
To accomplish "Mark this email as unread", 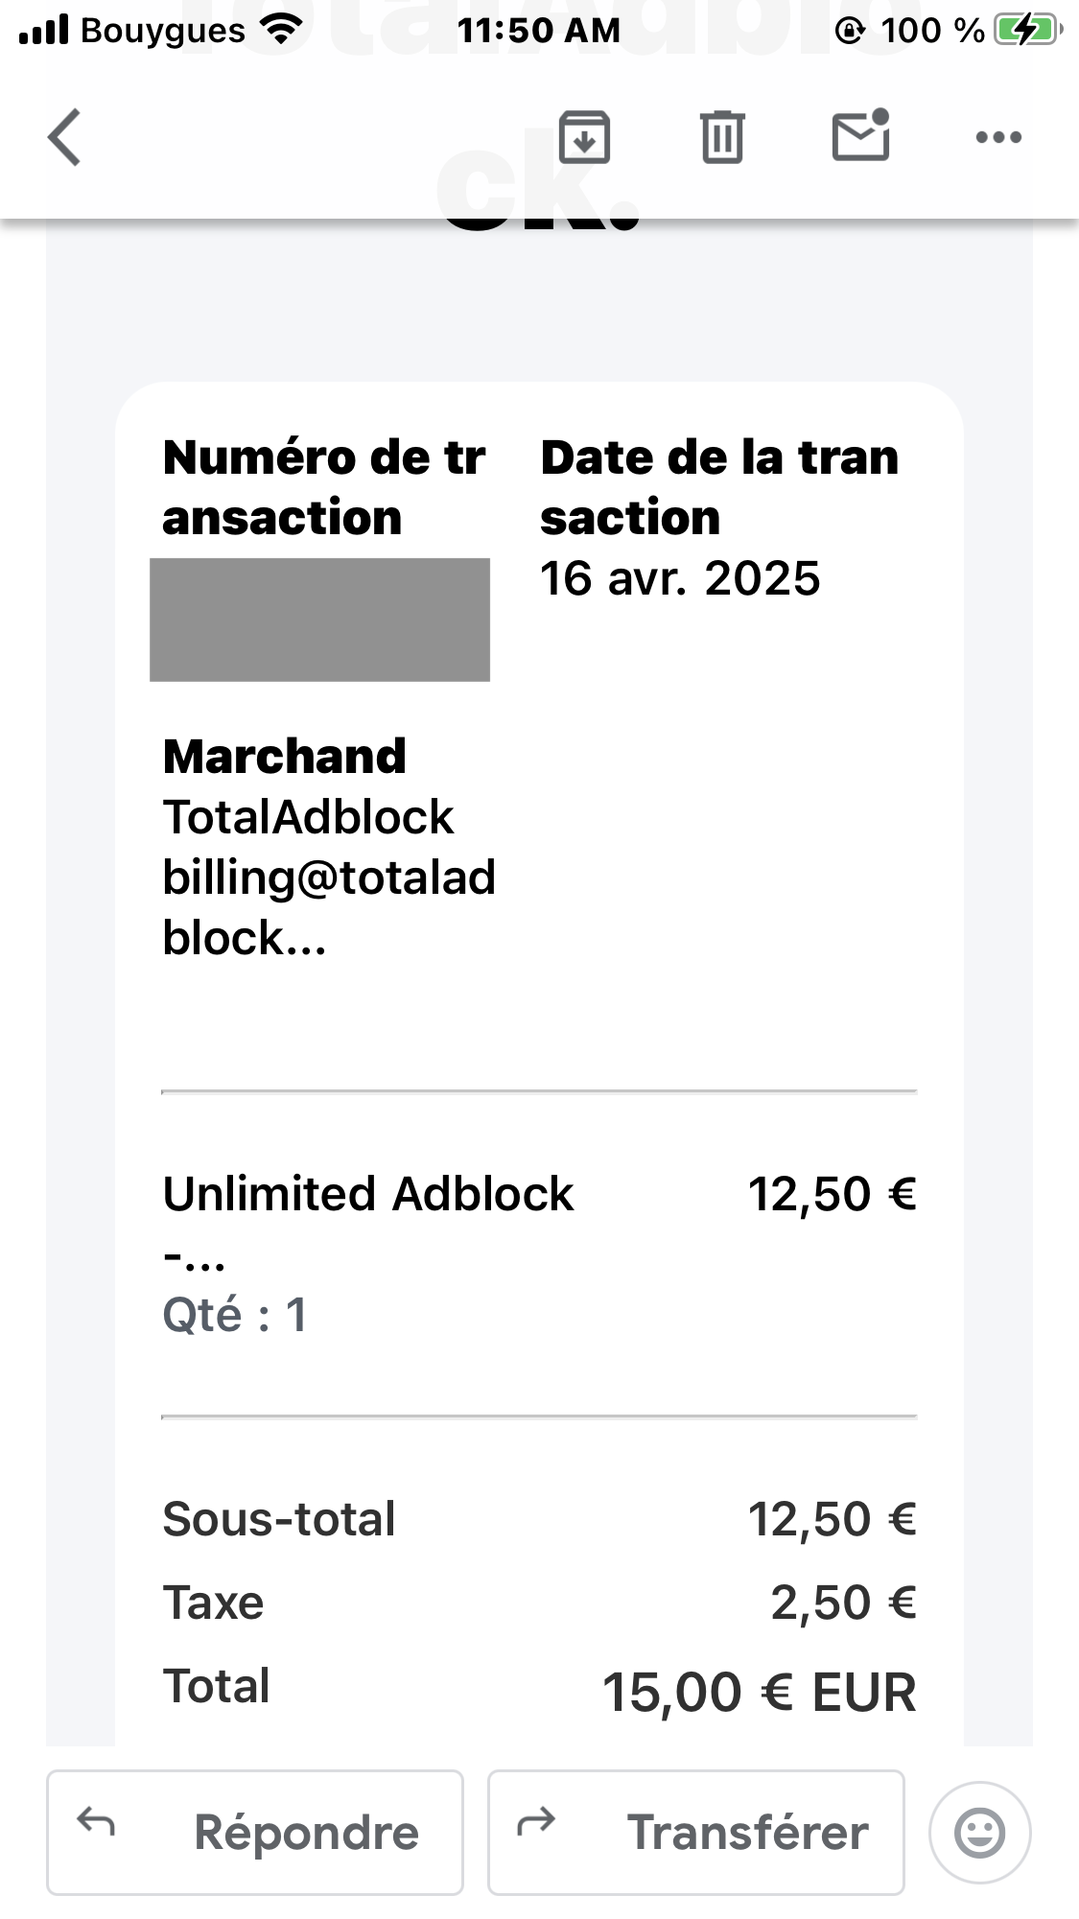I will (860, 135).
